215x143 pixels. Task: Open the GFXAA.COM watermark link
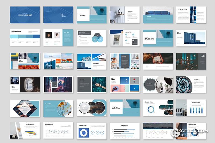coord(195,131)
